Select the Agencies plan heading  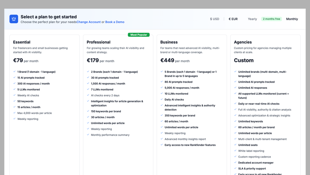click(243, 42)
